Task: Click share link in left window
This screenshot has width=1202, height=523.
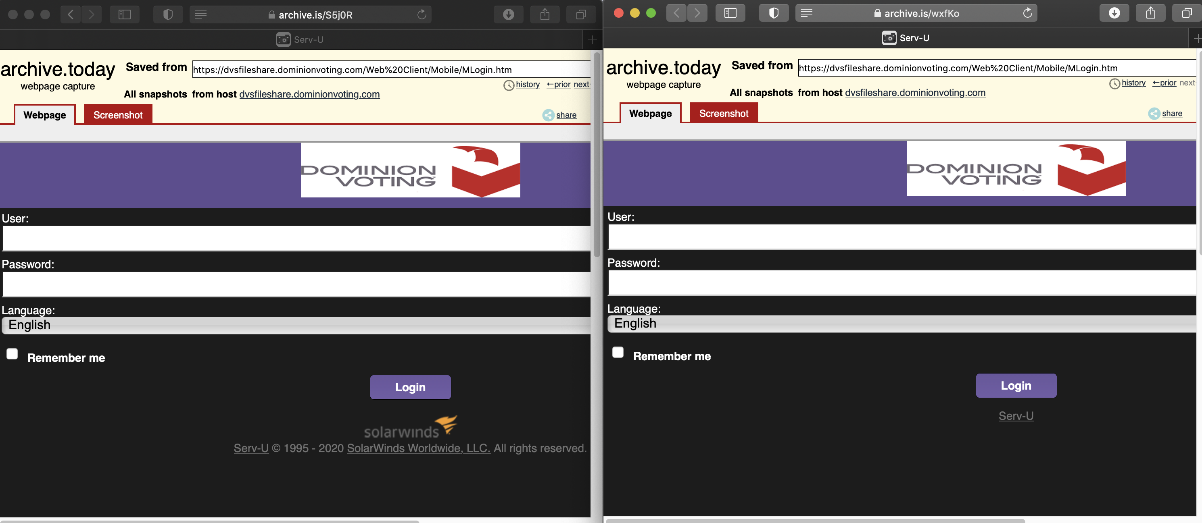Action: coord(566,115)
